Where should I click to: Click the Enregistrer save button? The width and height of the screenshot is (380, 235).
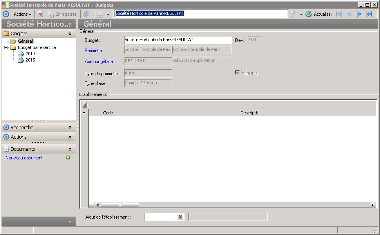63,14
